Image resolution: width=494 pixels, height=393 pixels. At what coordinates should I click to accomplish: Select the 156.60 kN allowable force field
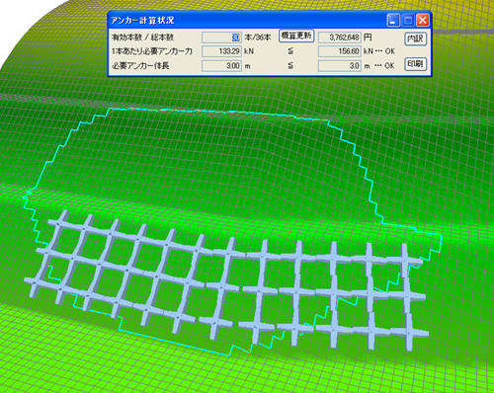coord(340,51)
